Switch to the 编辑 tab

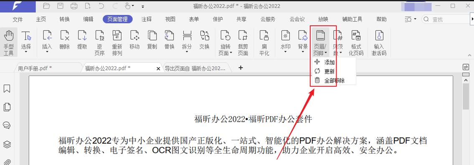tap(88, 19)
